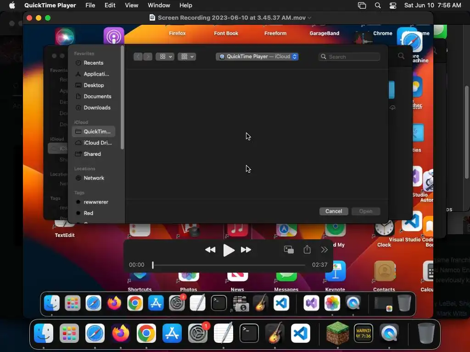This screenshot has width=470, height=352.
Task: Select Shared in dialog sidebar
Action: [x=94, y=154]
